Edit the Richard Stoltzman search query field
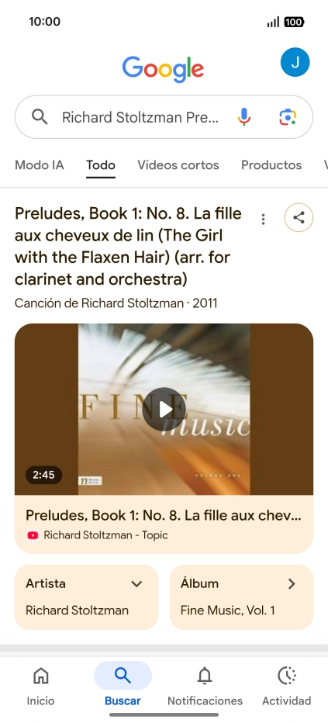328x723 pixels. click(x=140, y=117)
